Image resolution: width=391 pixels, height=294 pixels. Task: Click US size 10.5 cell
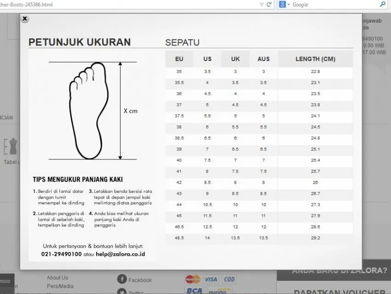click(x=207, y=204)
